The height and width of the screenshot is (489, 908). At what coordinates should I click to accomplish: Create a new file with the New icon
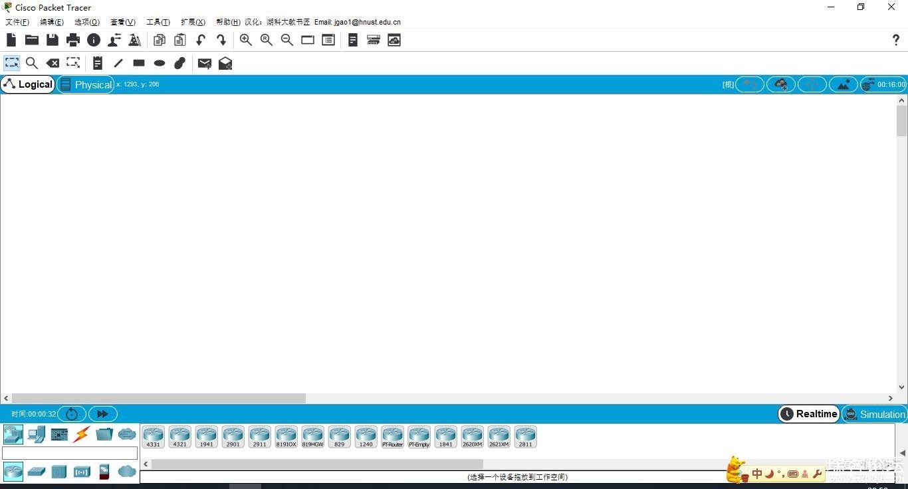click(x=11, y=40)
